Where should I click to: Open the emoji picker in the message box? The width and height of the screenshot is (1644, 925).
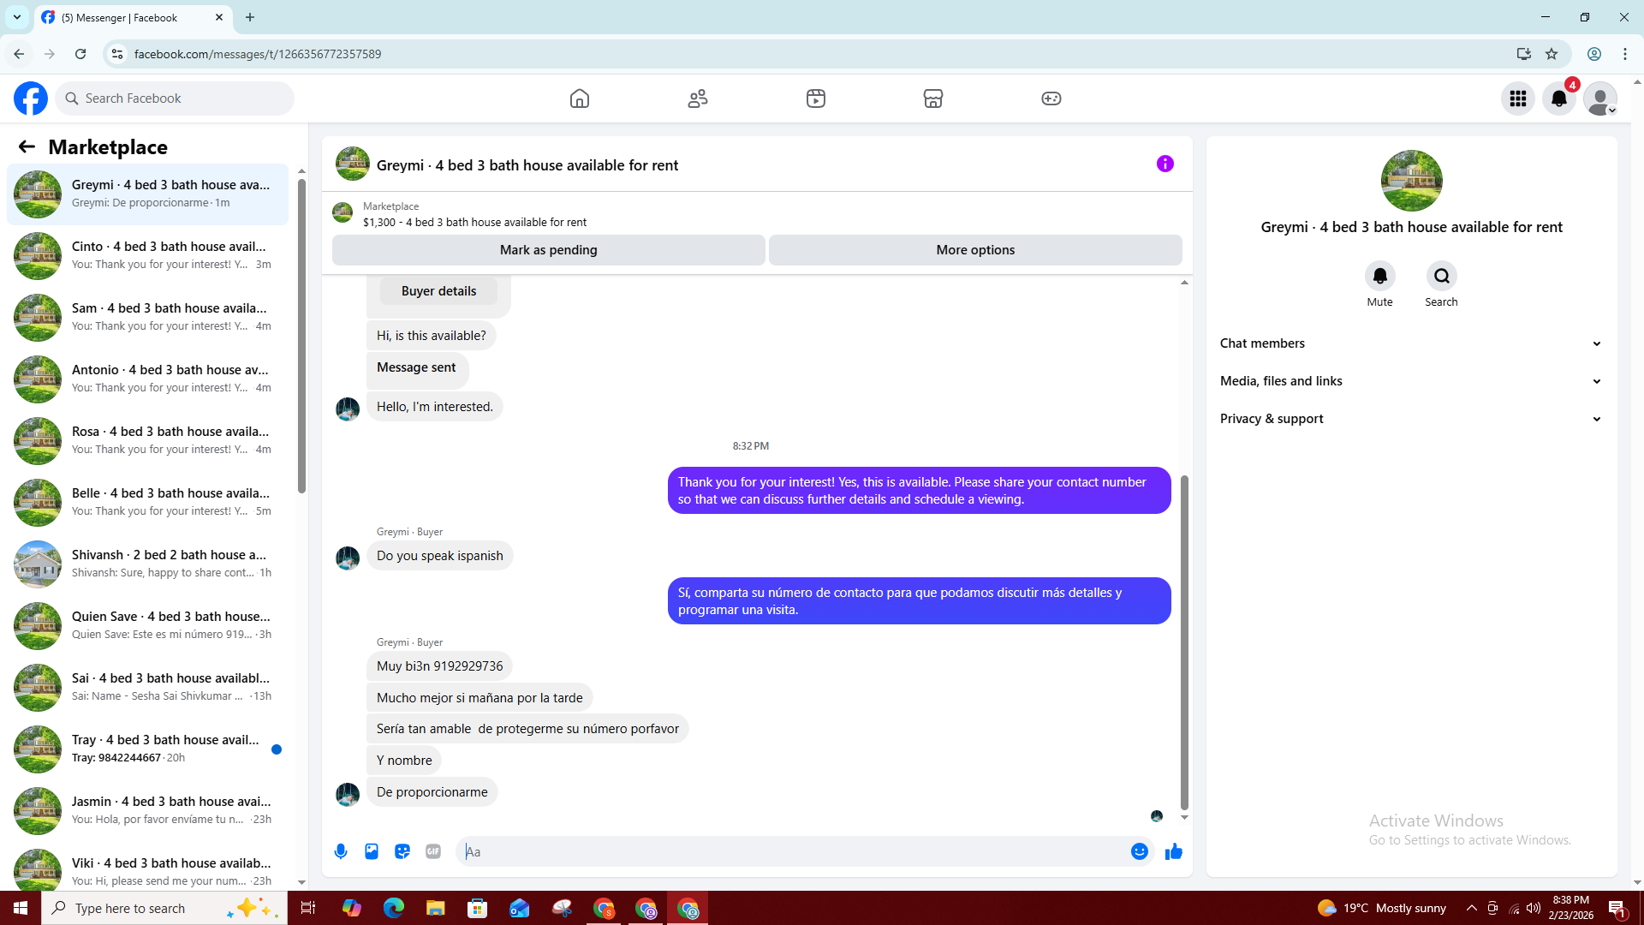click(x=1139, y=851)
